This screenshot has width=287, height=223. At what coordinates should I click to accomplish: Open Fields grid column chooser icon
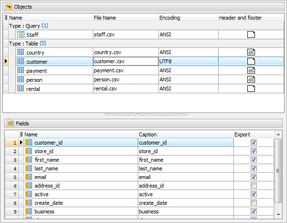pos(21,134)
